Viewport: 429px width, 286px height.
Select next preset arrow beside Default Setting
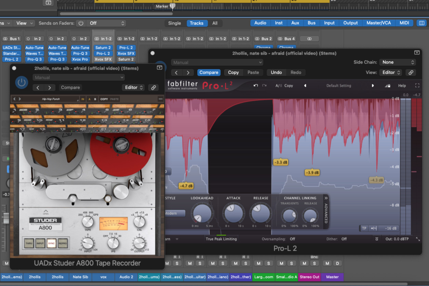point(373,86)
